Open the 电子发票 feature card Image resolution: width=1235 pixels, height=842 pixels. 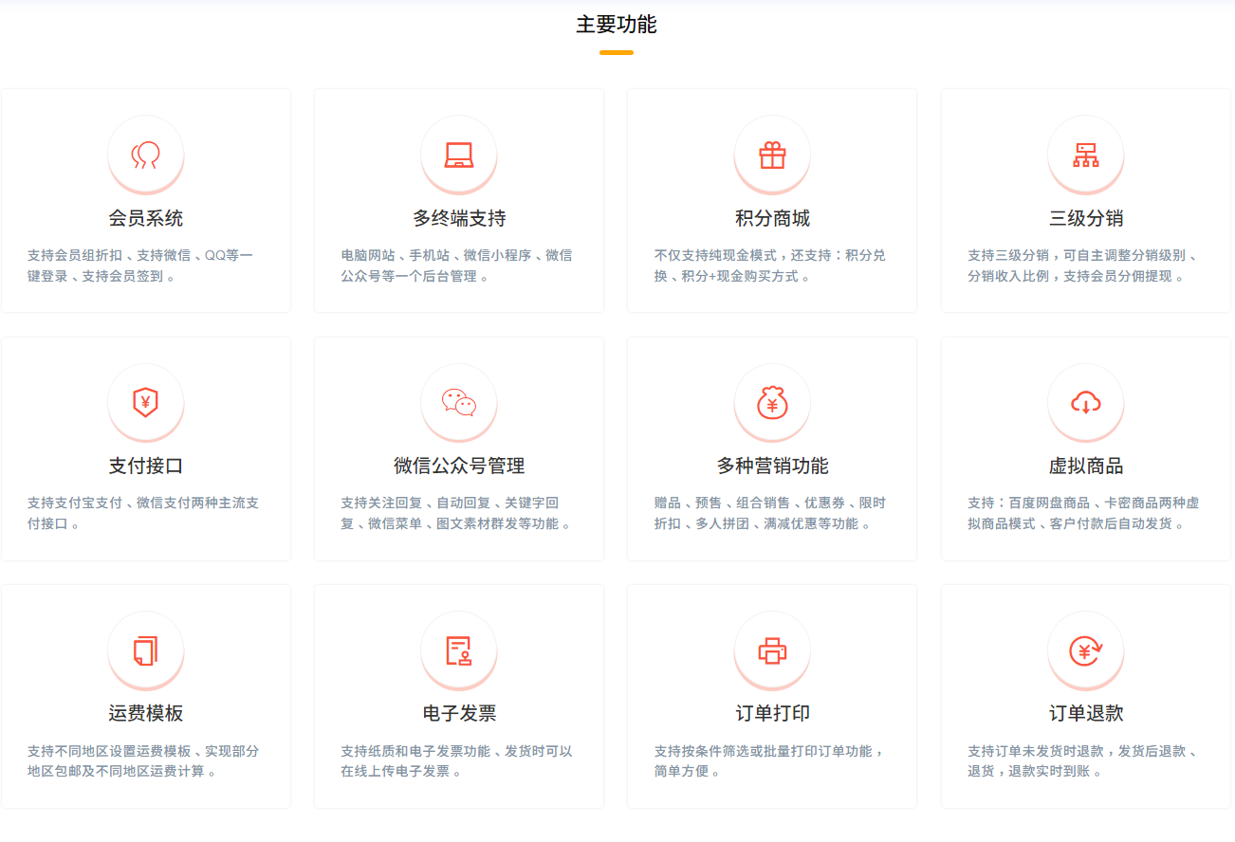459,695
